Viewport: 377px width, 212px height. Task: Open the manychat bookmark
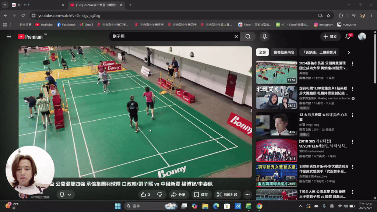click(x=346, y=25)
